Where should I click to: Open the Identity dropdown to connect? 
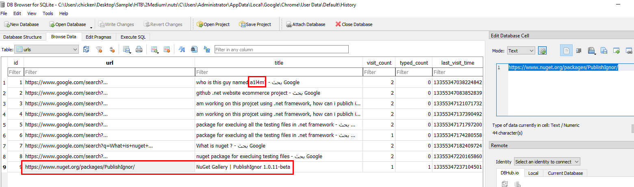(x=547, y=162)
